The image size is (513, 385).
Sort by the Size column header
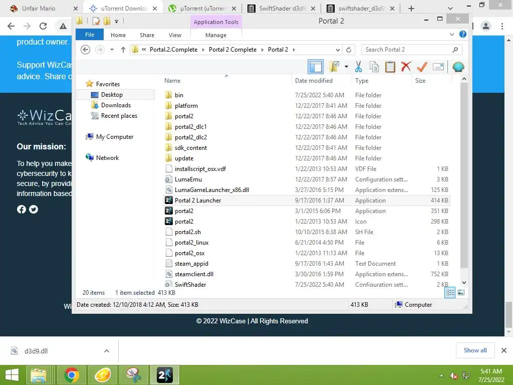420,81
